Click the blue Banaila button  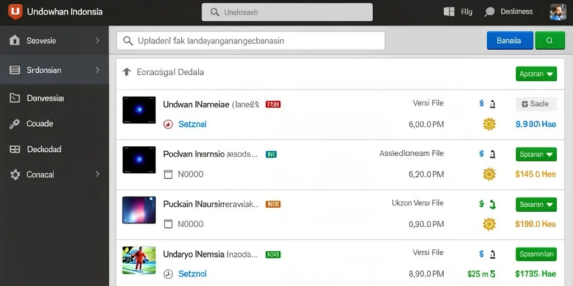pyautogui.click(x=510, y=40)
